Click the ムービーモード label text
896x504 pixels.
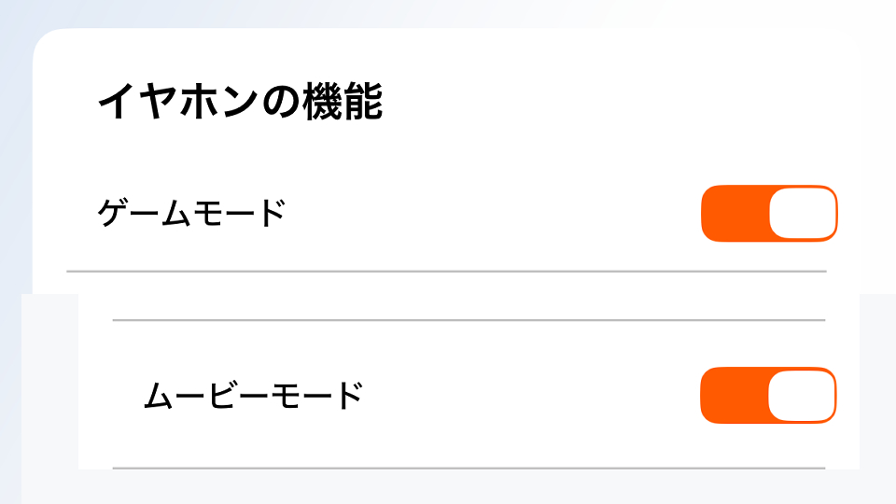pyautogui.click(x=253, y=397)
